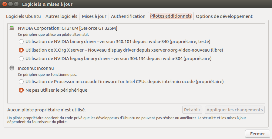Click the NVIDIA GT216M GeForce device label

67,28
